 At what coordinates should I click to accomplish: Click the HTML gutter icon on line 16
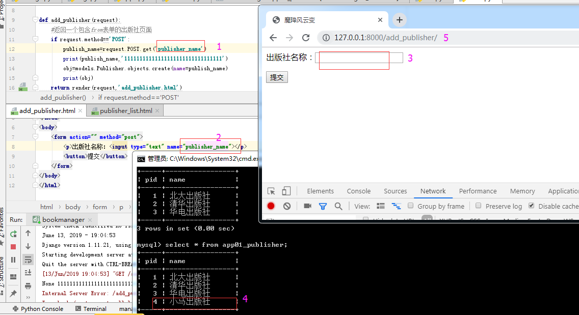23,88
